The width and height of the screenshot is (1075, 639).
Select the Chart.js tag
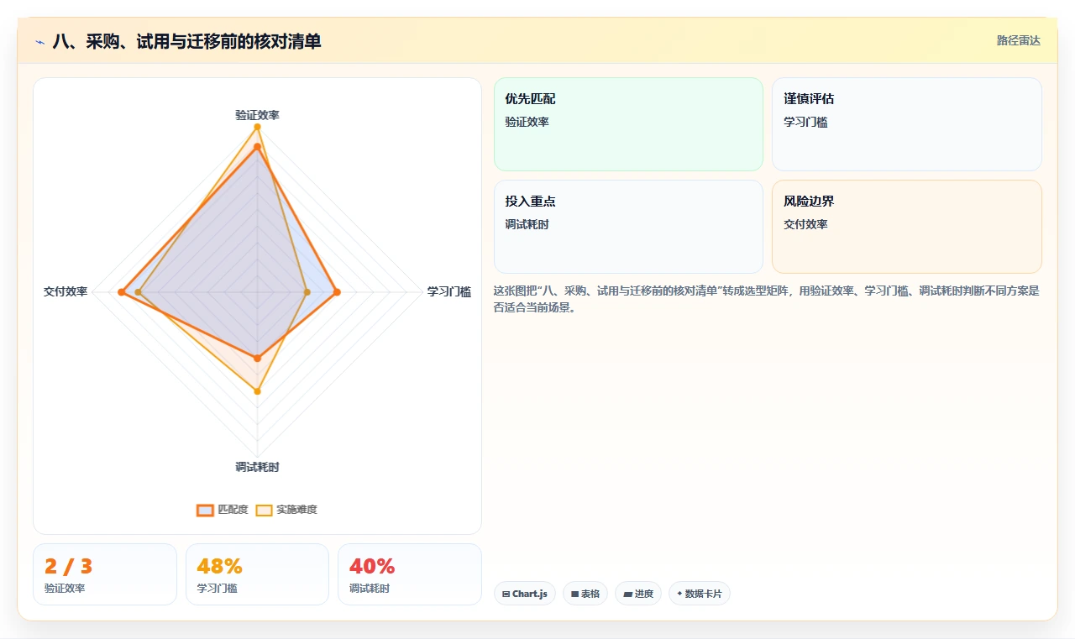click(x=525, y=594)
